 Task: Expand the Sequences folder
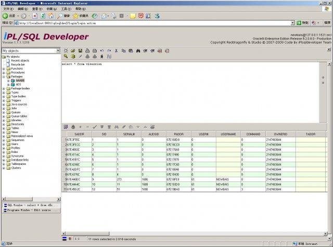tap(4, 140)
